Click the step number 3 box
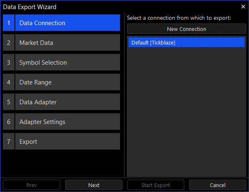Image resolution: width=249 pixels, height=192 pixels. pos(9,63)
